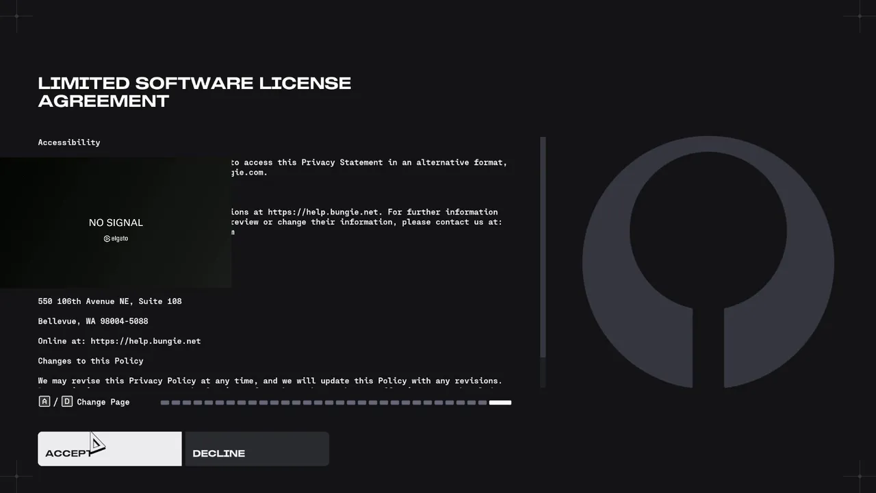Click the No Signal Elgato overlay
The width and height of the screenshot is (876, 493).
[x=116, y=223]
